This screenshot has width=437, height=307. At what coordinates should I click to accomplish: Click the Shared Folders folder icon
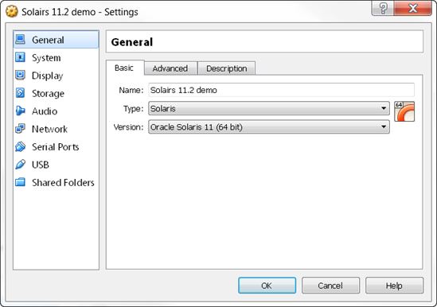point(21,182)
